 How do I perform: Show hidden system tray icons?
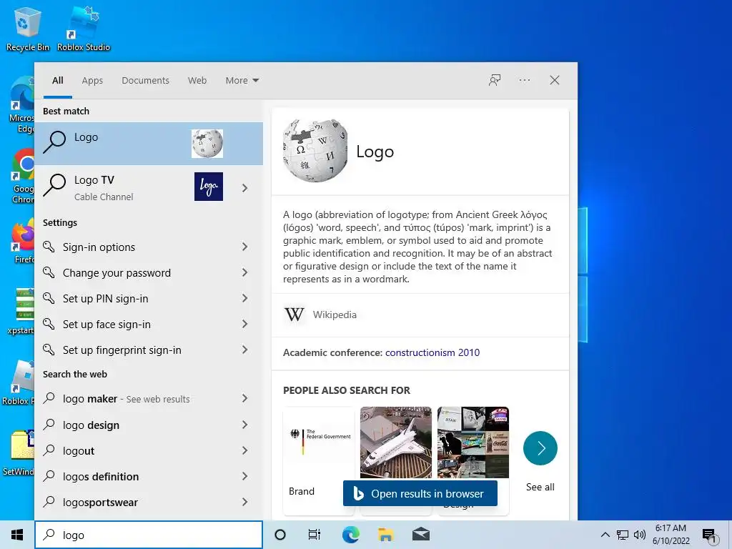[x=605, y=535]
